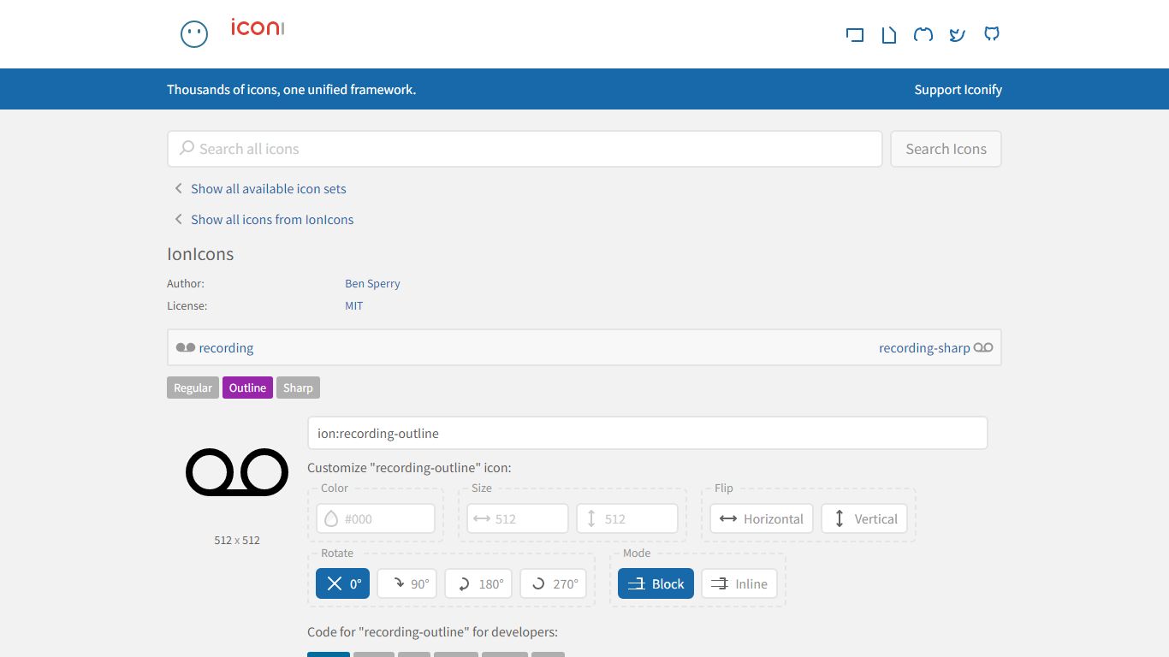Click the chevron beside Show all icons from IonIcons

point(178,219)
